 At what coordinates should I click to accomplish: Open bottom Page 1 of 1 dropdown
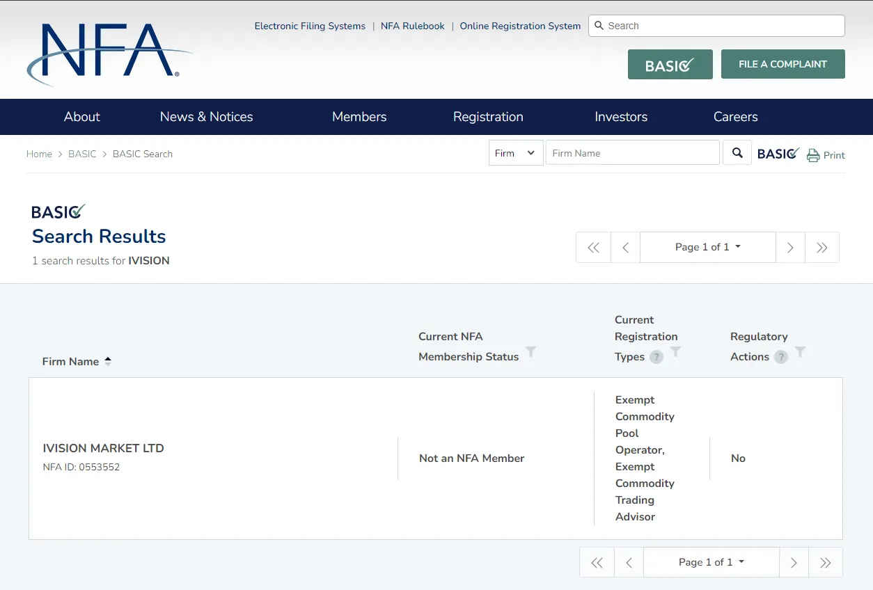(x=711, y=562)
